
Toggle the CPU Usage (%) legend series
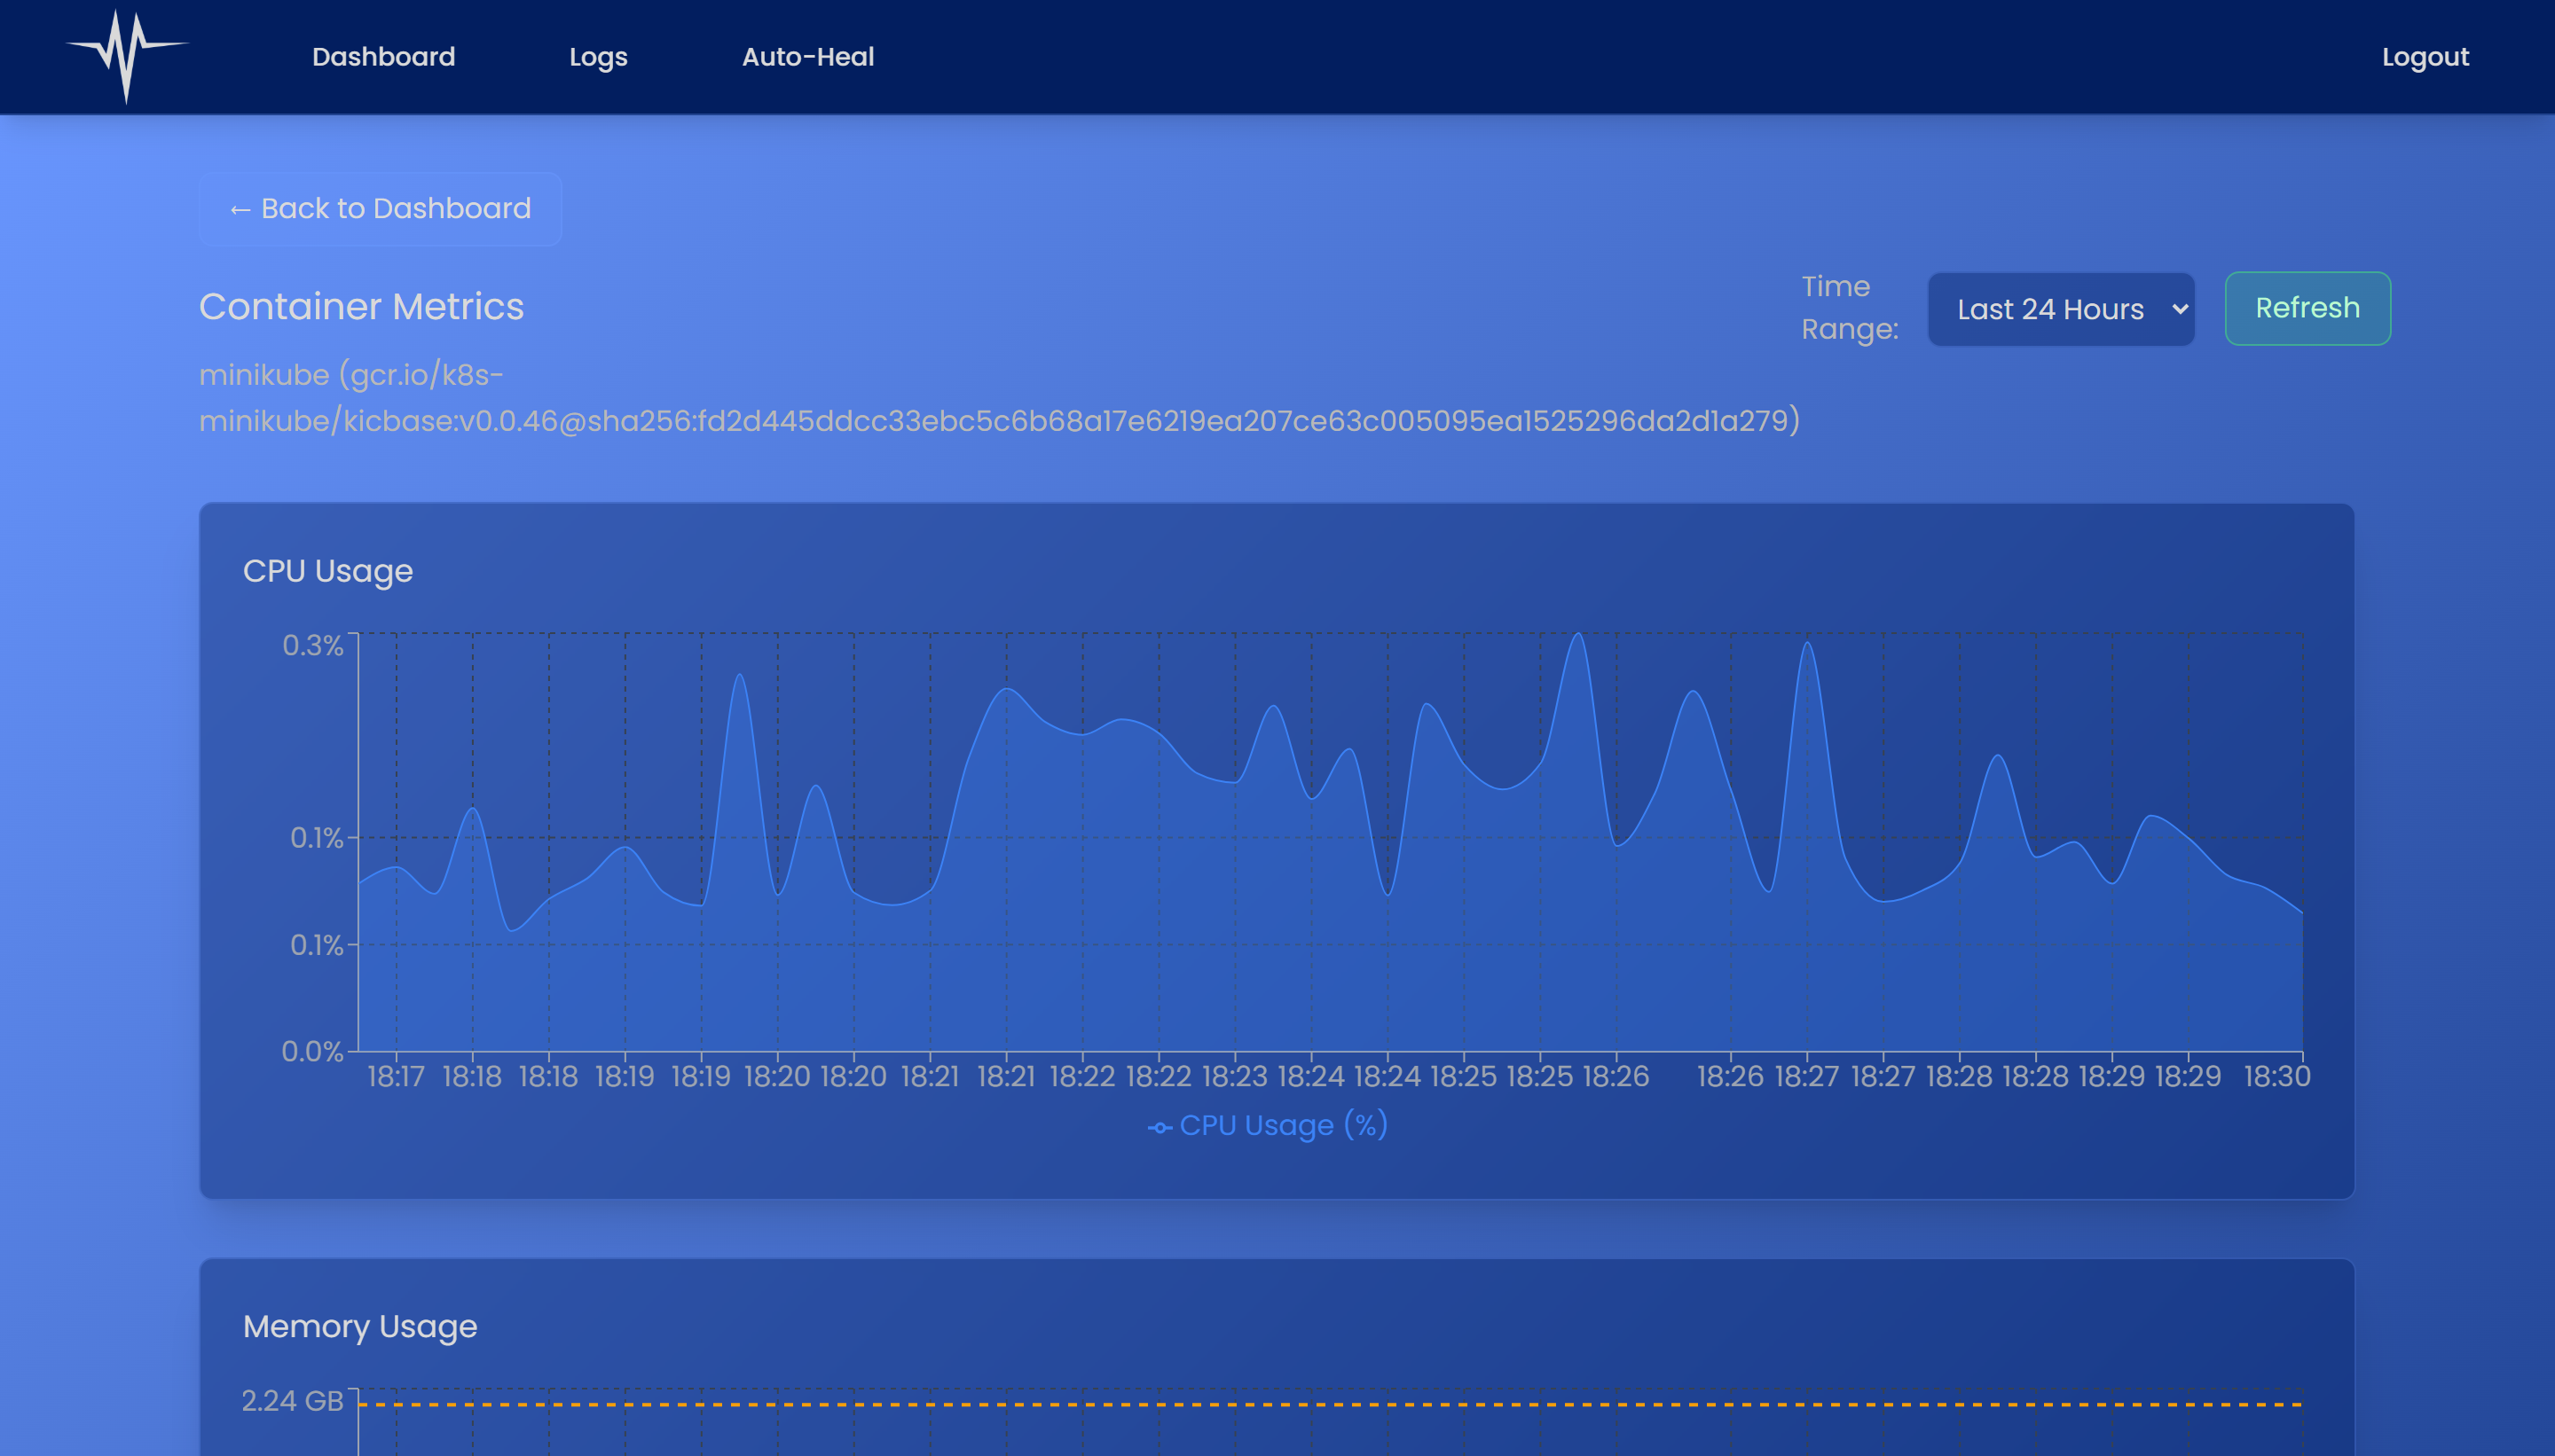coord(1283,1125)
